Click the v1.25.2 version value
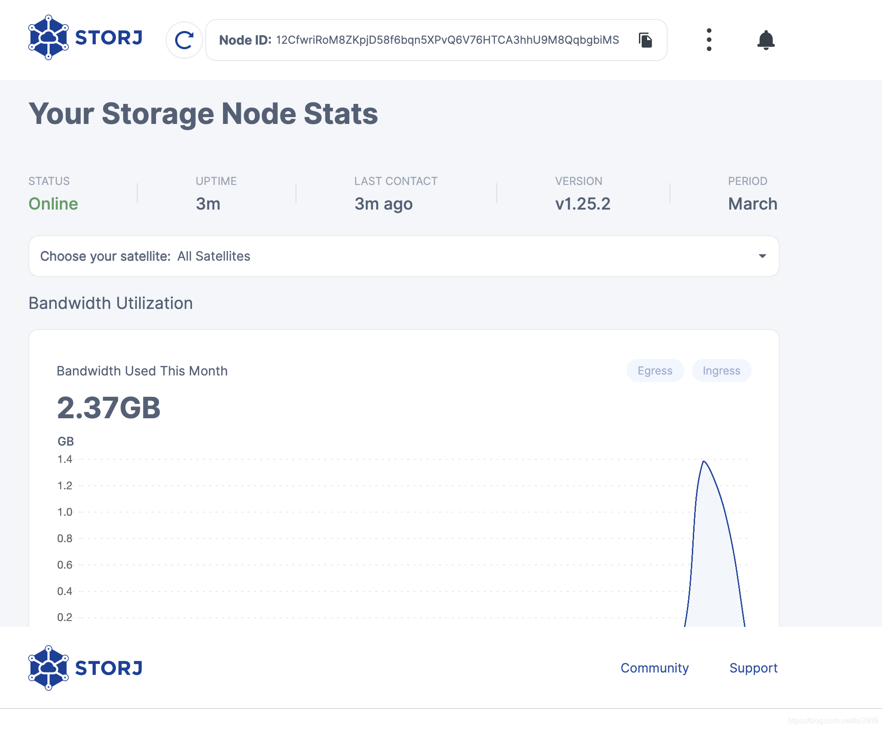 coord(582,204)
